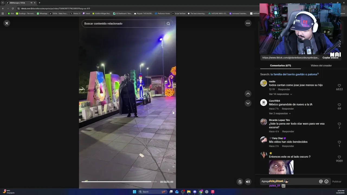Image resolution: width=347 pixels, height=195 pixels.
Task: Open Ricardo Lopez Tiro's avatar
Action: click(264, 122)
